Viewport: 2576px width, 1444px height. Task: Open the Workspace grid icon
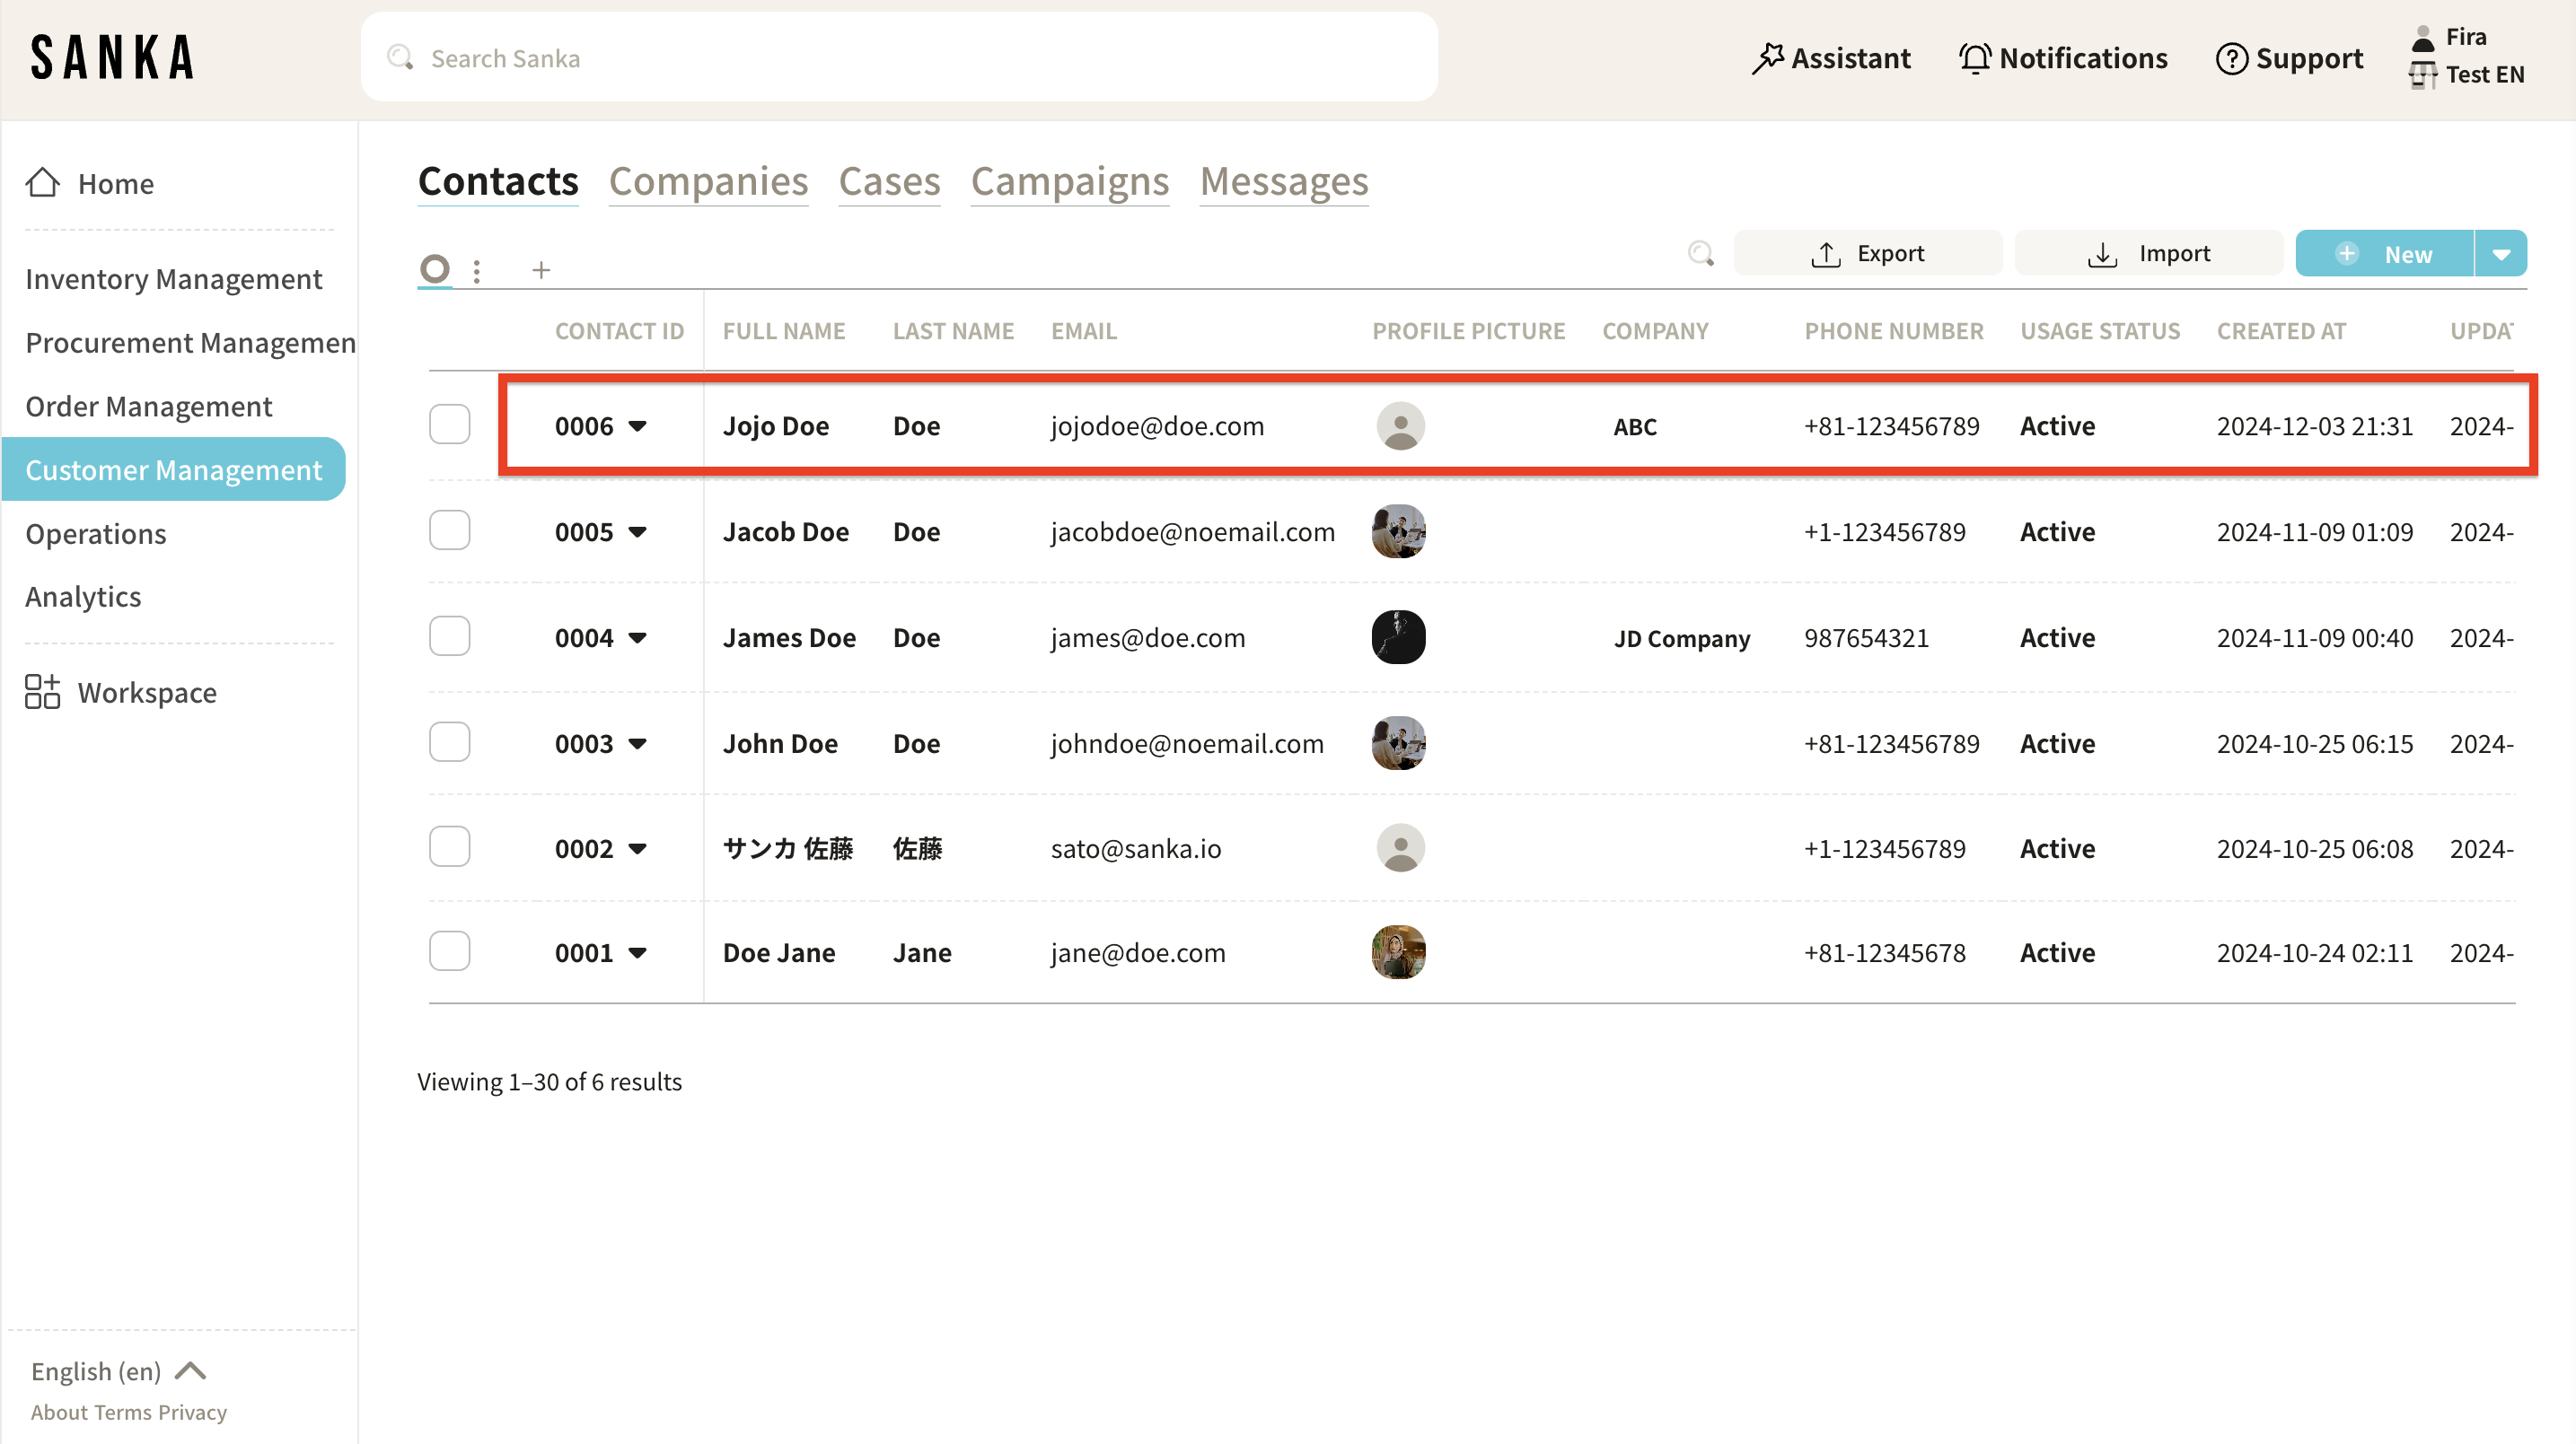42,692
